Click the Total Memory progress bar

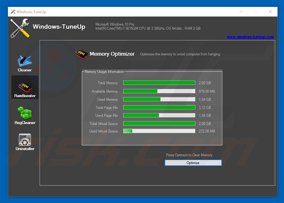click(159, 83)
